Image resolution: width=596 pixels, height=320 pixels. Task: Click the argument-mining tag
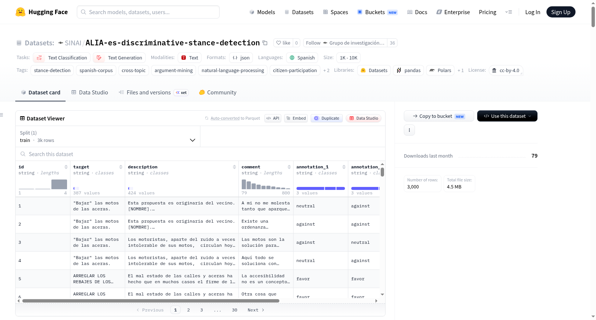click(x=174, y=70)
